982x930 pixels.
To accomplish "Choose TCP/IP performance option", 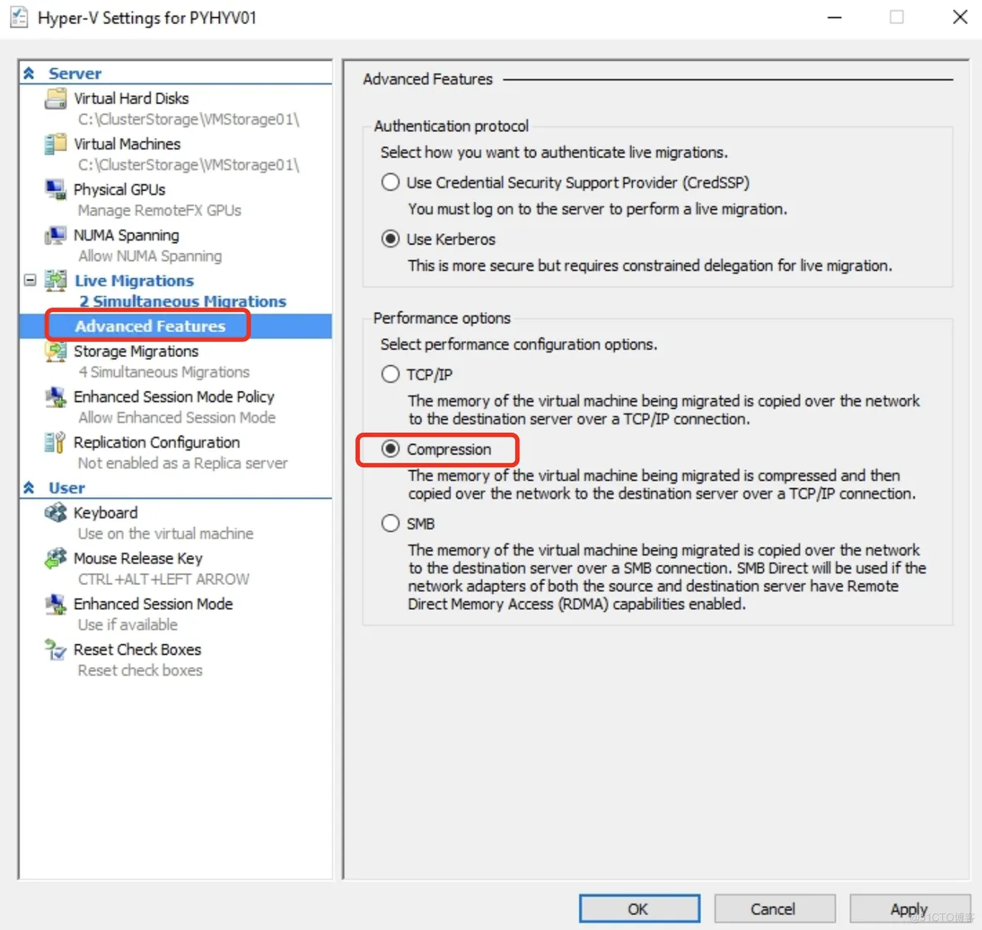I will pos(390,374).
